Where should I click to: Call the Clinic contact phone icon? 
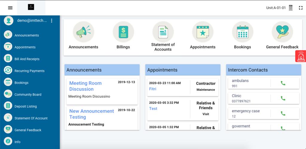(283, 98)
